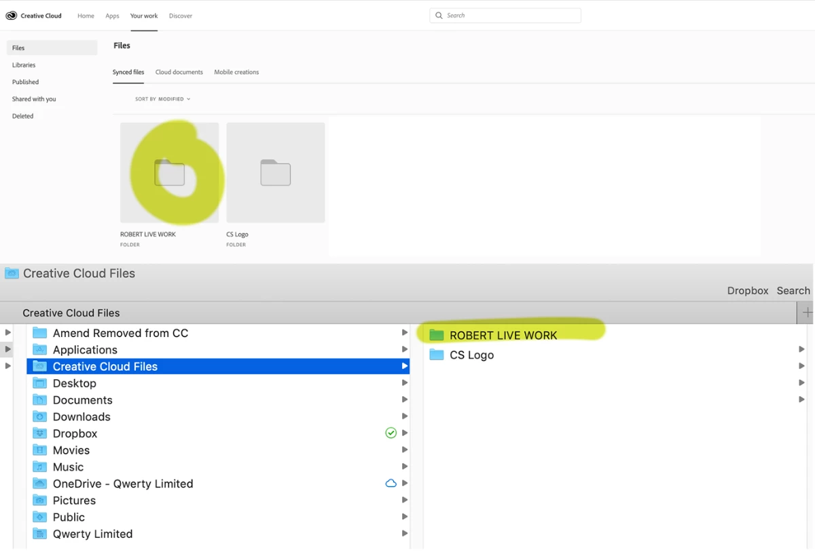Click the OneDrive - Qwerty Limited folder icon
815x552 pixels.
pyautogui.click(x=40, y=484)
